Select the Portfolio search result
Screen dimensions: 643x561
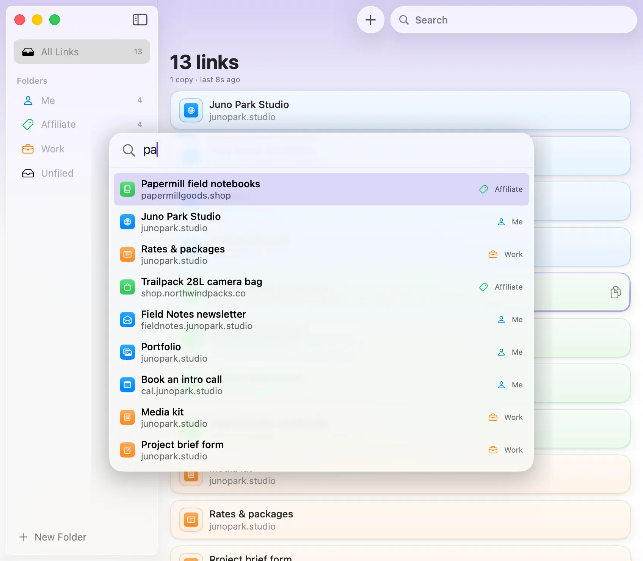pyautogui.click(x=321, y=352)
